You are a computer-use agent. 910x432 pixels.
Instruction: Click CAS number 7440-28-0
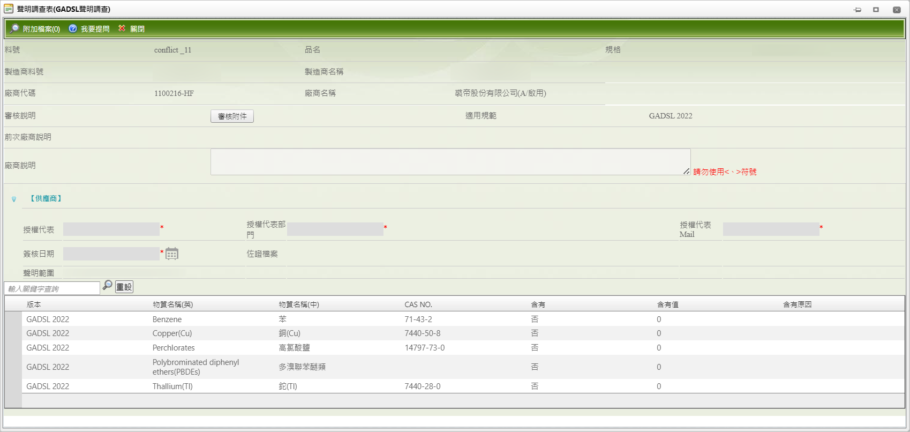(x=423, y=386)
